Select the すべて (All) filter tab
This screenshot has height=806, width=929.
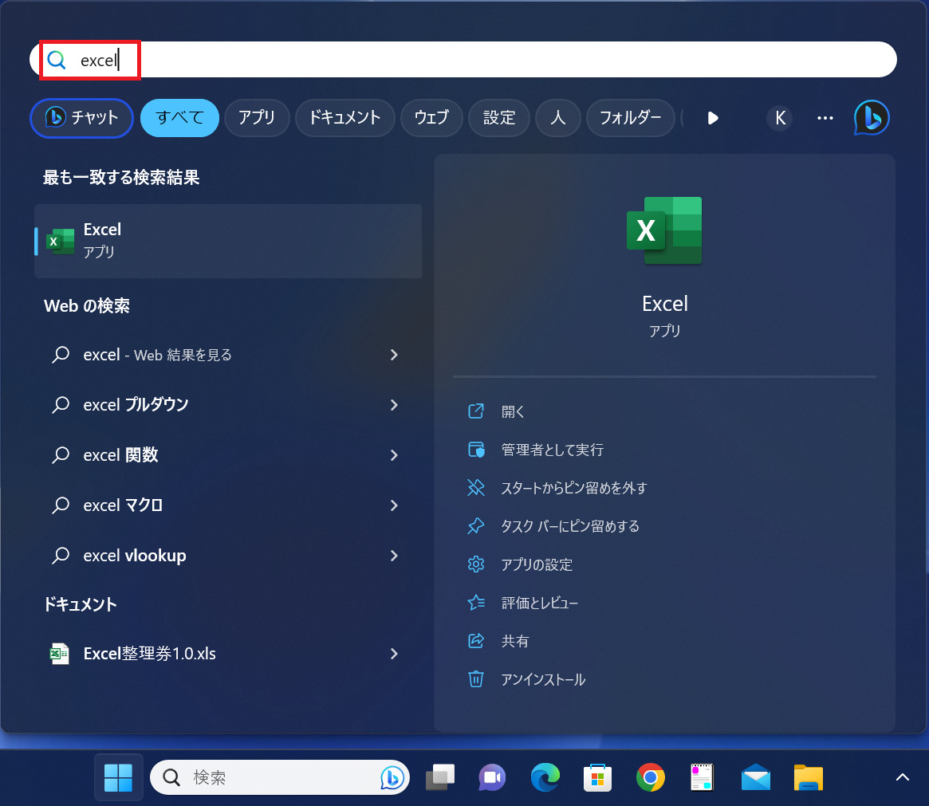(x=179, y=118)
